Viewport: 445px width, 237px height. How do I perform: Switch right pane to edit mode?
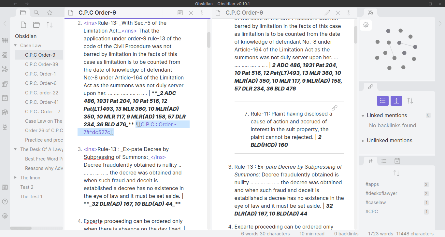pyautogui.click(x=327, y=13)
